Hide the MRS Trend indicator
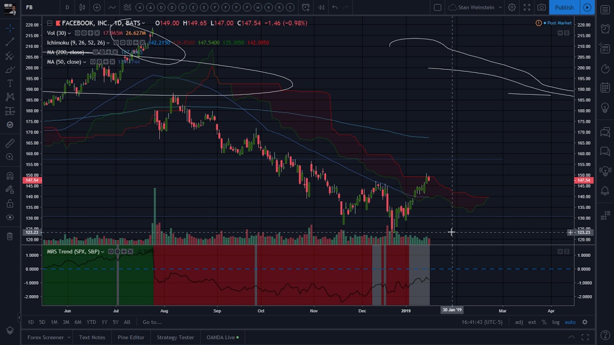The height and width of the screenshot is (345, 614). pos(111,252)
